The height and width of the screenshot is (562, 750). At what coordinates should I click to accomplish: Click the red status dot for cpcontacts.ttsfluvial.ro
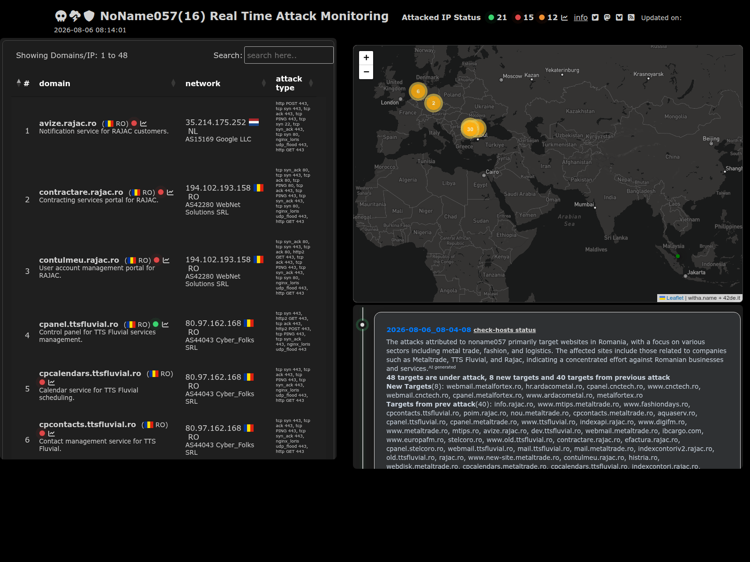(x=42, y=433)
